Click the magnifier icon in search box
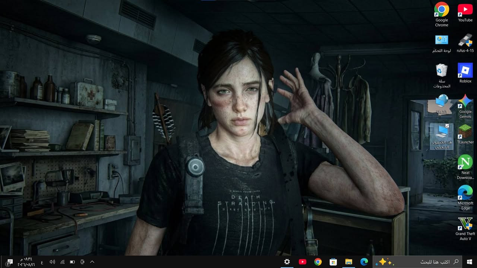477x268 pixels. tap(456, 262)
